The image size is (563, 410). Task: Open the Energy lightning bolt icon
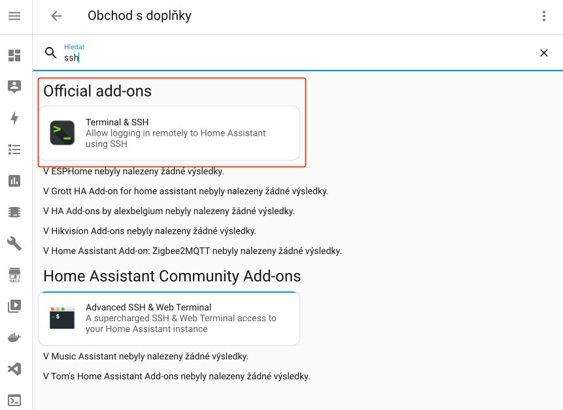(x=14, y=118)
